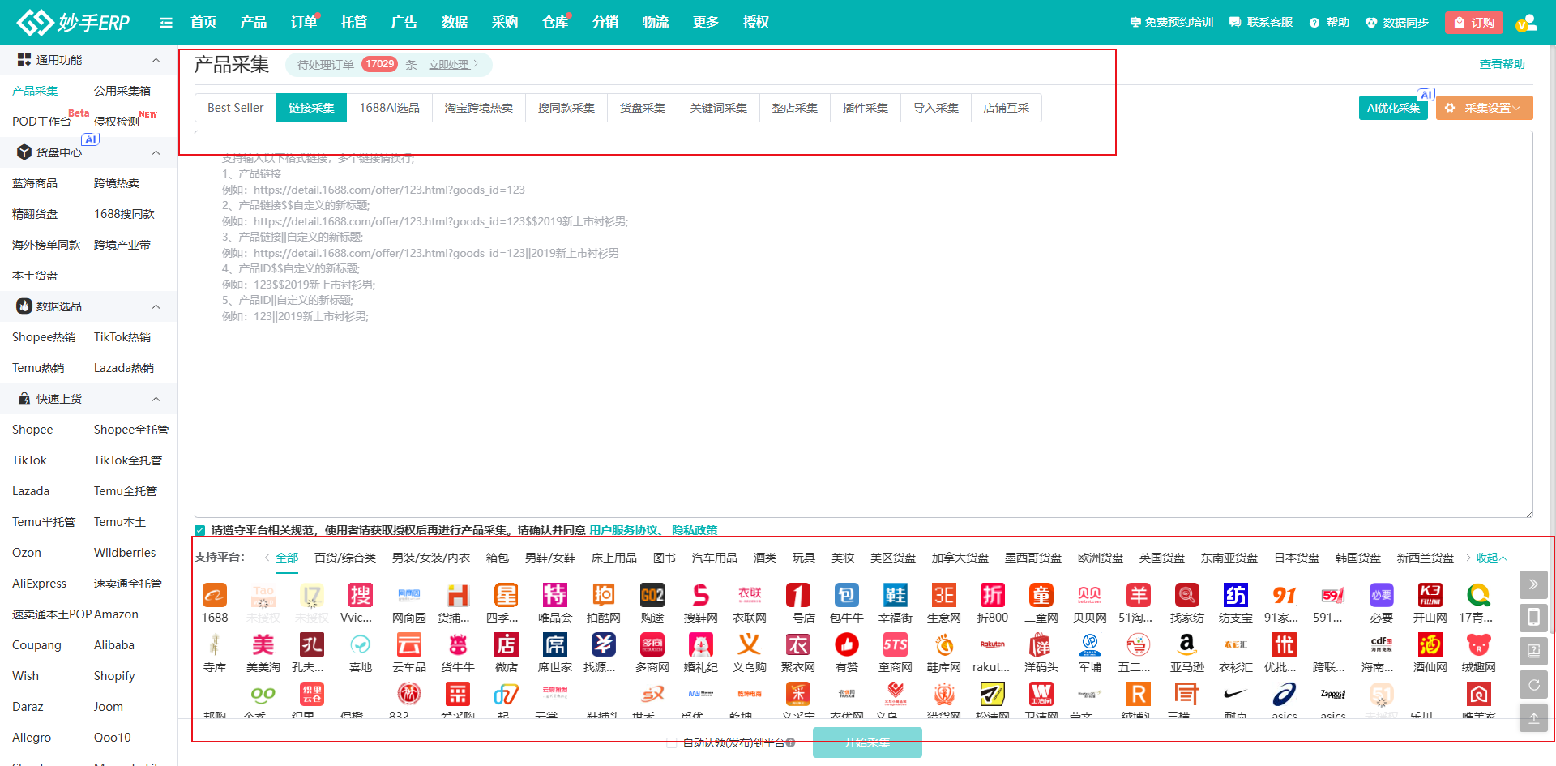The width and height of the screenshot is (1556, 766).
Task: Open the 订单 top menu
Action: (303, 23)
